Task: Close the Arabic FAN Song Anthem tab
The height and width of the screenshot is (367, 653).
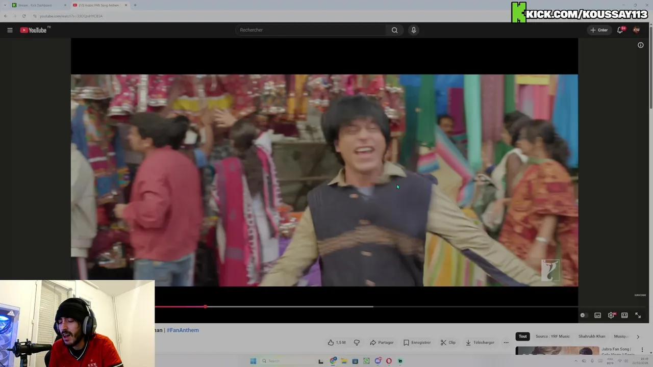Action: (x=126, y=5)
